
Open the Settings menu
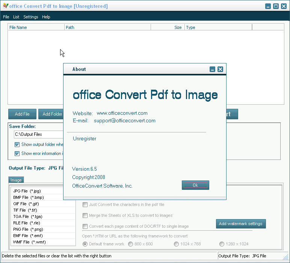point(31,17)
